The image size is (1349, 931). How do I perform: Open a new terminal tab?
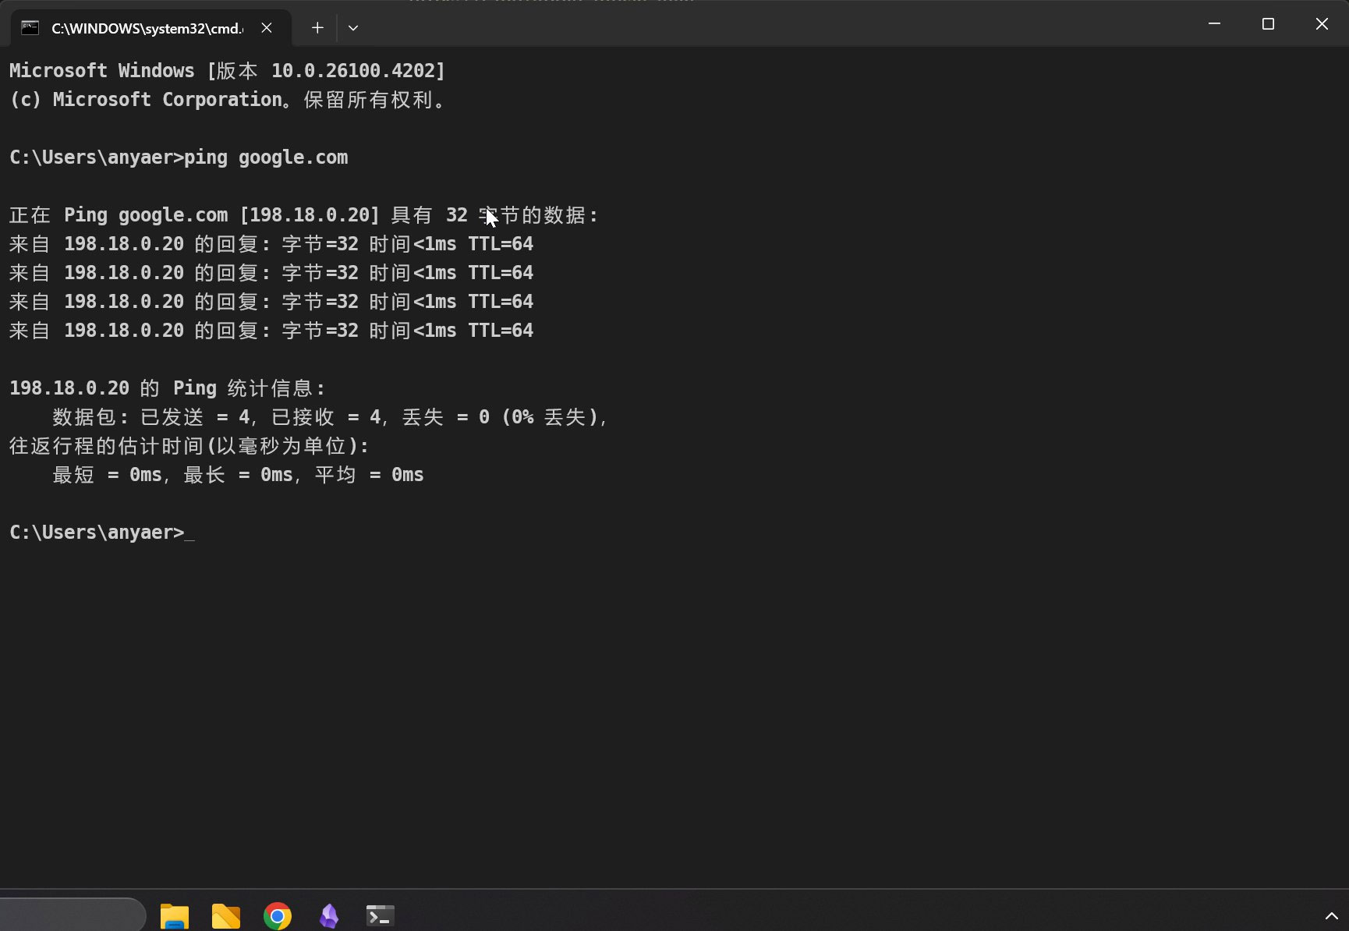[317, 28]
